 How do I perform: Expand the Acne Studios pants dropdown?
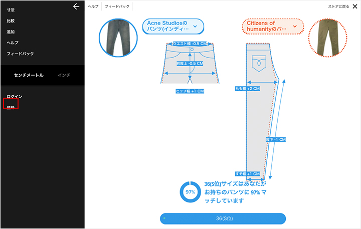[x=173, y=26]
